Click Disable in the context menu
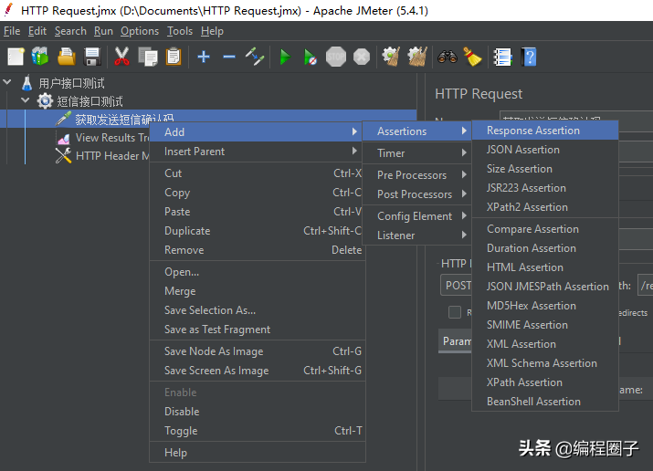653x471 pixels. pyautogui.click(x=258, y=412)
